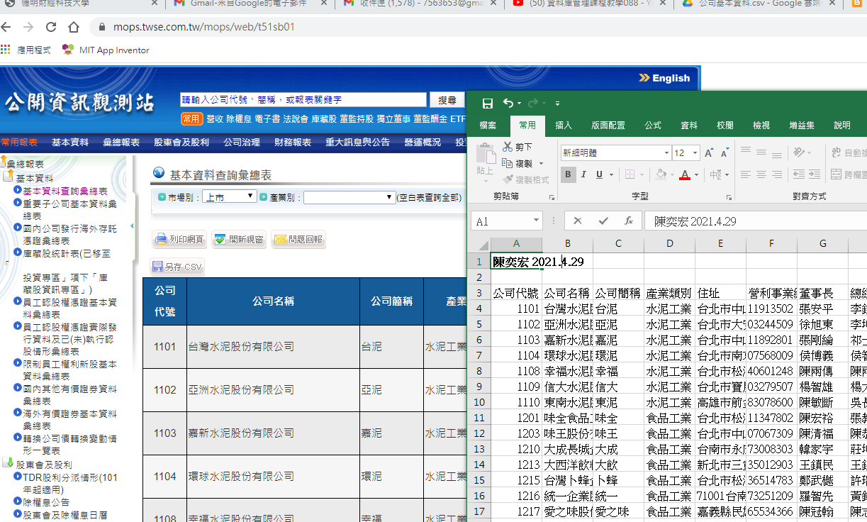This screenshot has width=867, height=522.
Task: Open the font size 12 dropdown
Action: [695, 153]
